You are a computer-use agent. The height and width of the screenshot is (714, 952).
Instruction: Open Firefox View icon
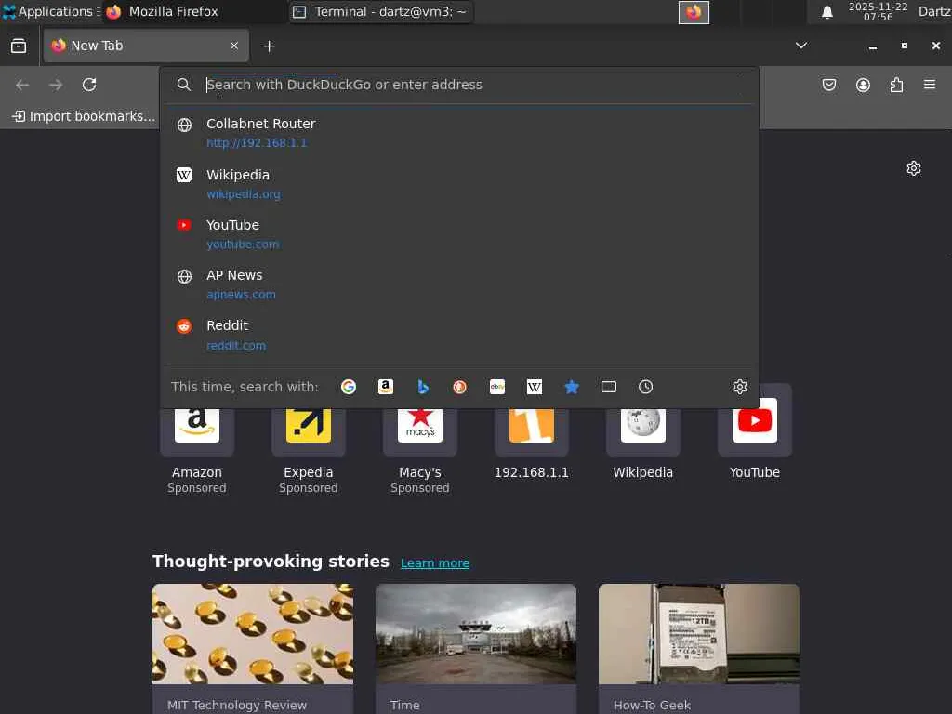[x=19, y=46]
